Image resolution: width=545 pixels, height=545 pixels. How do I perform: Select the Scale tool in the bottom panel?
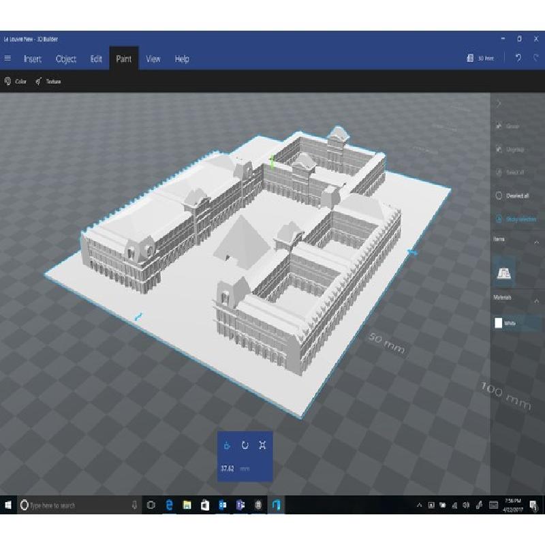point(262,445)
